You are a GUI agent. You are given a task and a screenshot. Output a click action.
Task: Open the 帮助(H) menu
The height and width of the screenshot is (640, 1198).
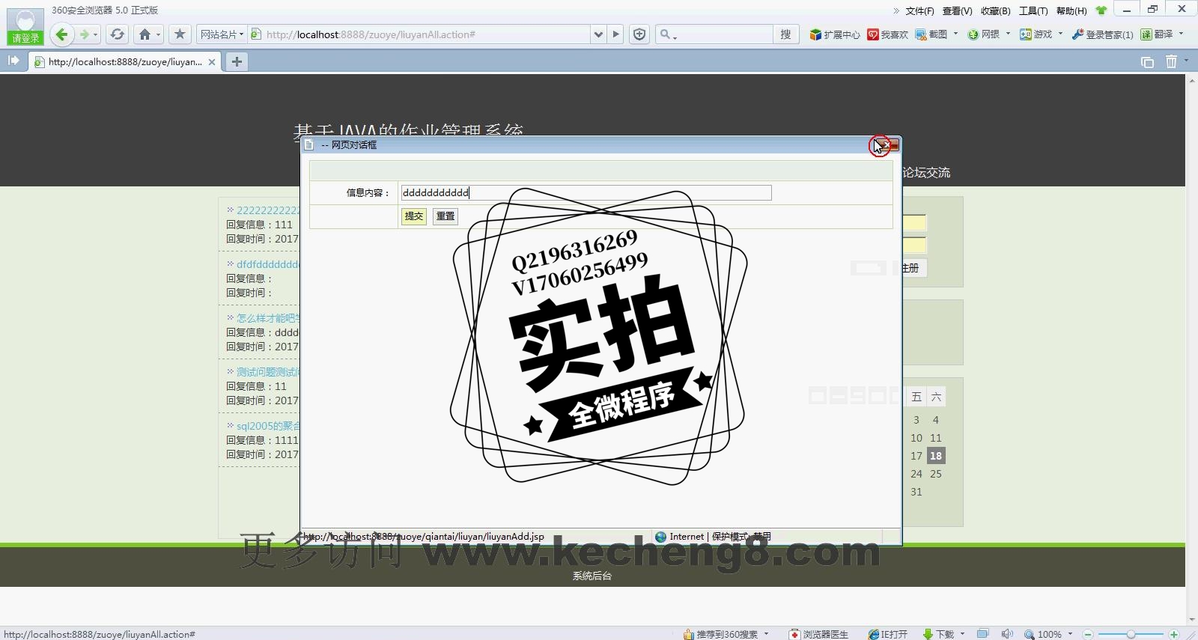(1071, 10)
